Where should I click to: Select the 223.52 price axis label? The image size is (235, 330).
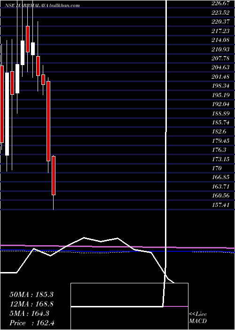[221, 12]
